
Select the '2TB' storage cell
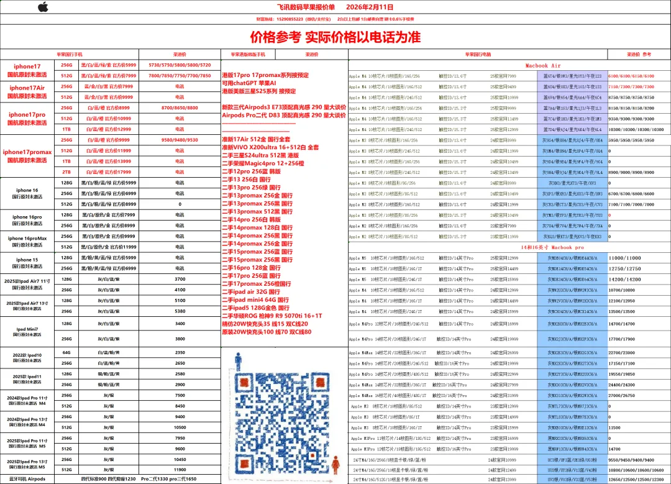coord(66,172)
